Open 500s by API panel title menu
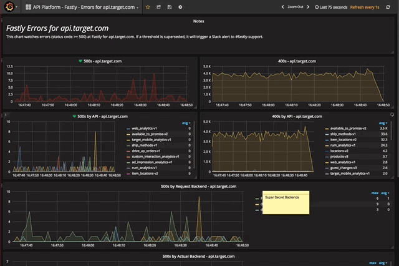 102,116
